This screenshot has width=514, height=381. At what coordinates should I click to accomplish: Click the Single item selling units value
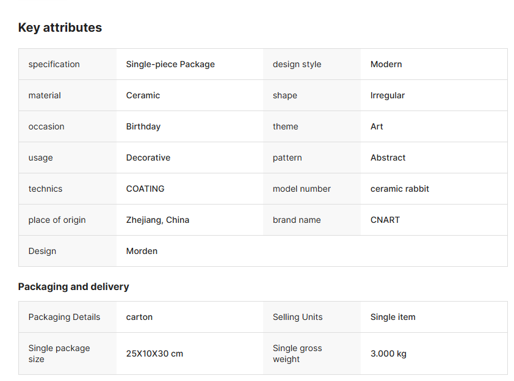pos(393,317)
